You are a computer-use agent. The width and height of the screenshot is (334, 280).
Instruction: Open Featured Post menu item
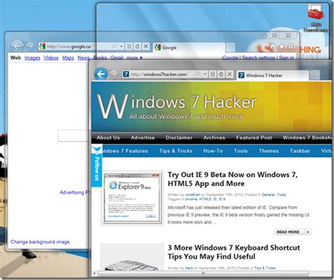(254, 138)
